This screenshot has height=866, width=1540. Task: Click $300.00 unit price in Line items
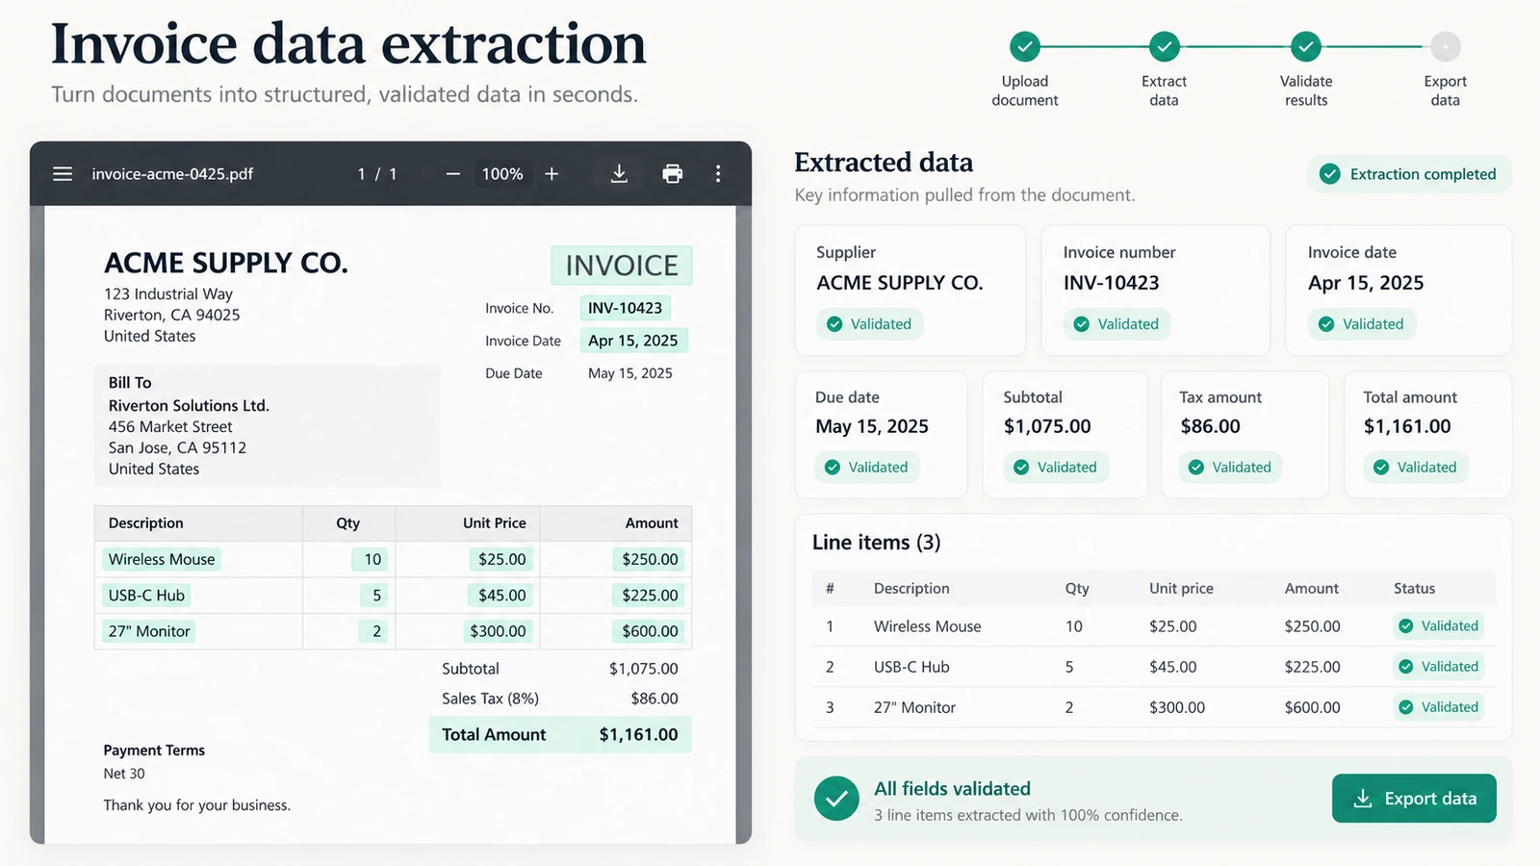click(x=1177, y=707)
